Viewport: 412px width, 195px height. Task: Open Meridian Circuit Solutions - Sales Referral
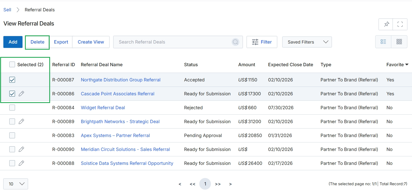(x=125, y=149)
